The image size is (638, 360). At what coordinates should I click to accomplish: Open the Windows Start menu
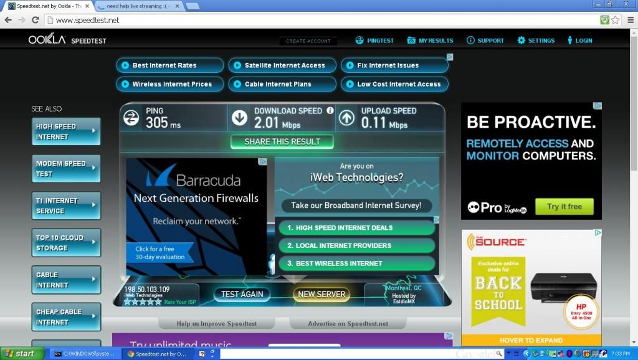coord(22,354)
